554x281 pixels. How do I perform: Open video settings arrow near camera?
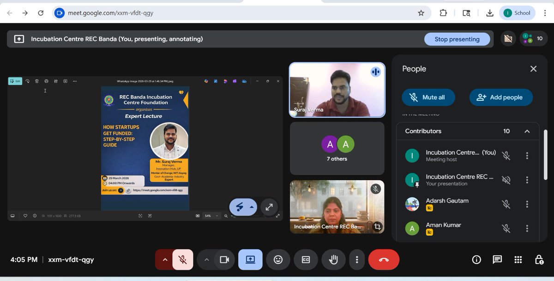[206, 260]
